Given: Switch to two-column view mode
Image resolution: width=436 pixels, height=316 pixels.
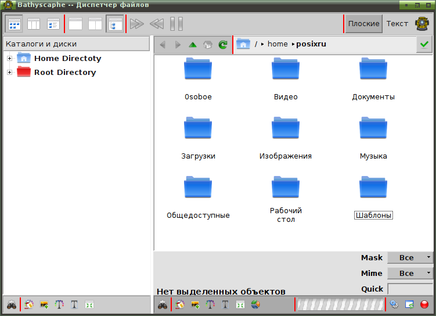Looking at the screenshot, I should [34, 24].
